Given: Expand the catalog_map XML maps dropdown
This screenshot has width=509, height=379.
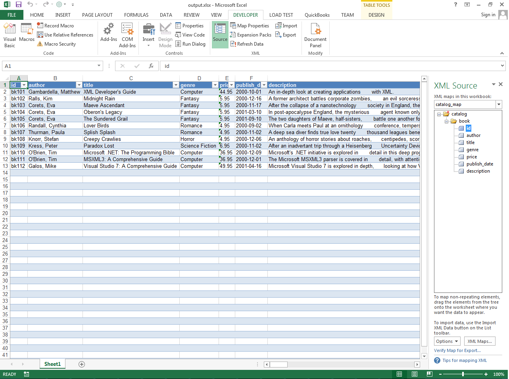Looking at the screenshot, I should tap(499, 104).
